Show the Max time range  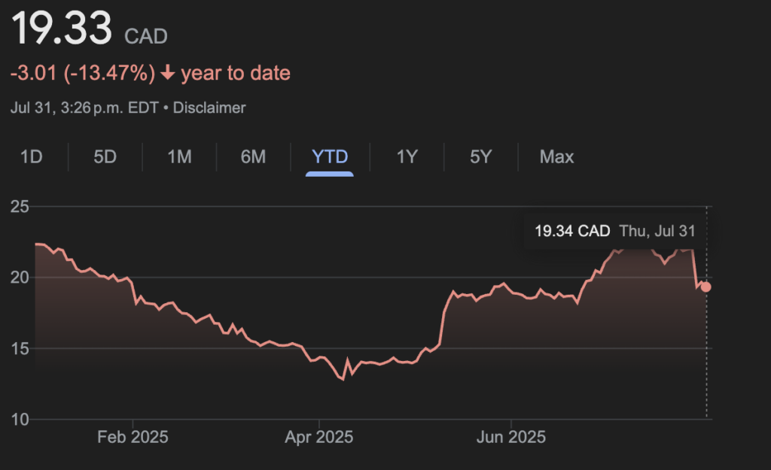coord(556,156)
